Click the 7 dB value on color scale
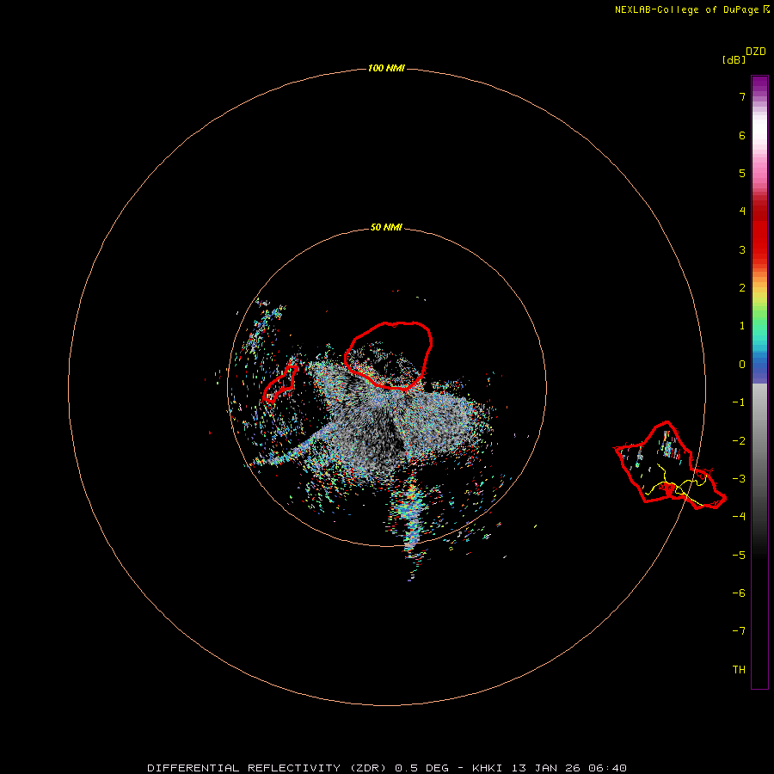Viewport: 774px width, 774px height. click(742, 96)
